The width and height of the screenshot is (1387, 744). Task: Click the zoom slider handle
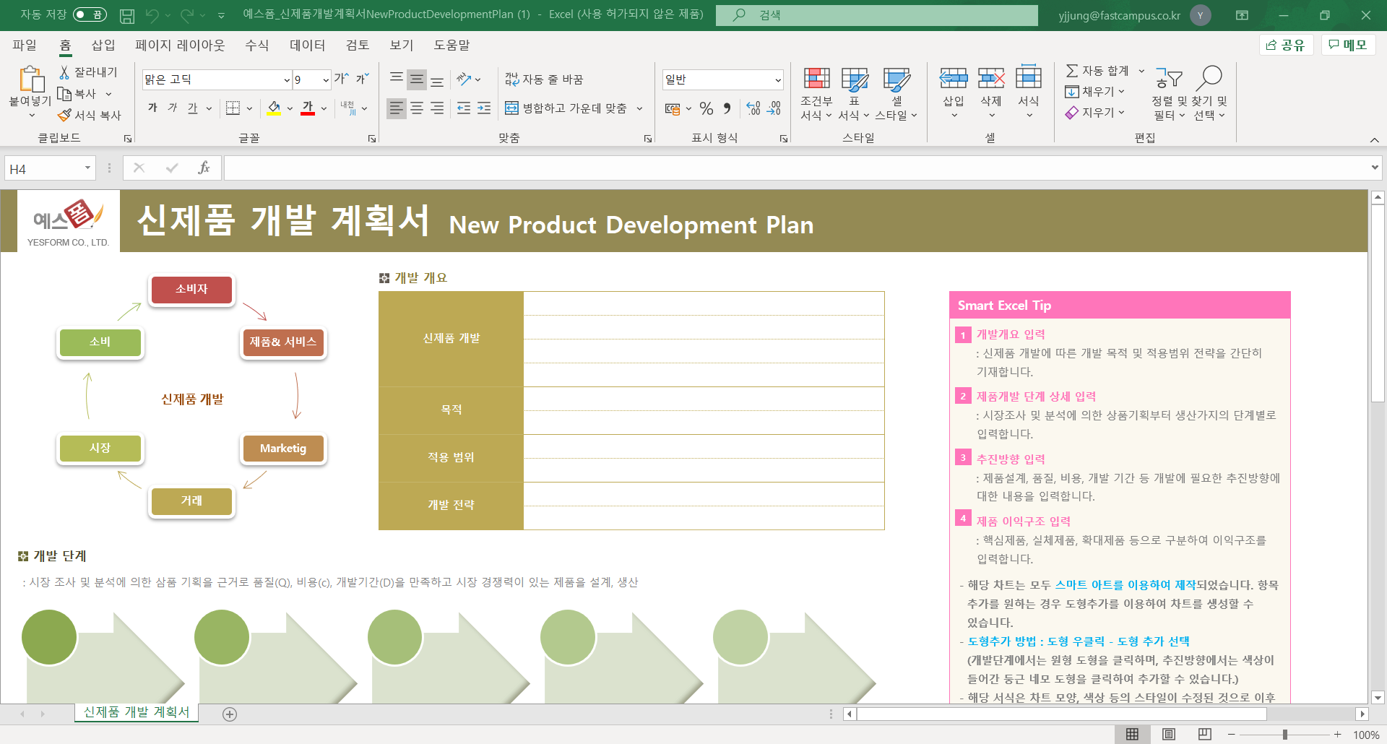1284,735
